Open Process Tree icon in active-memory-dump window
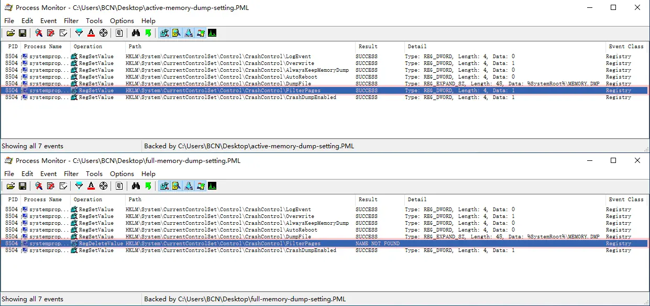The height and width of the screenshot is (306, 650). coord(119,33)
